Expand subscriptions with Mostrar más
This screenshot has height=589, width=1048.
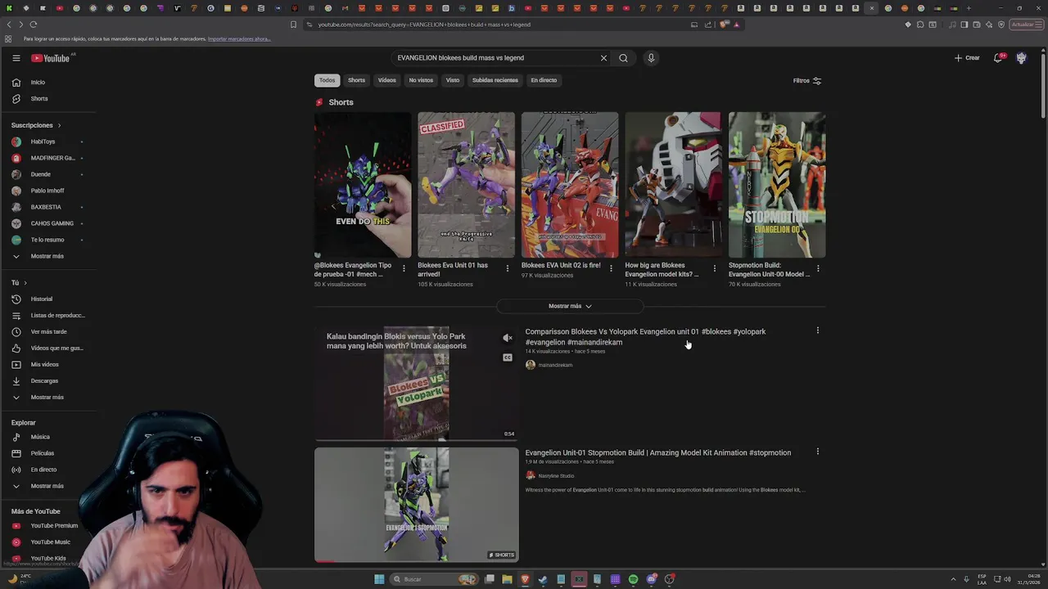(47, 256)
